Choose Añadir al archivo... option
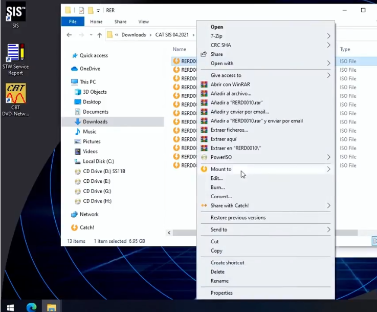The height and width of the screenshot is (312, 377). point(231,94)
